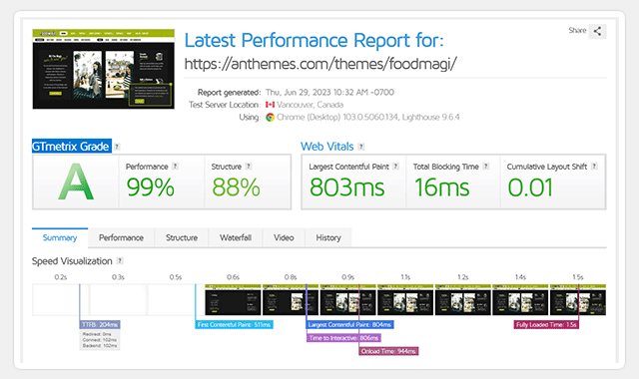The image size is (639, 379).
Task: Select the Waterfall tab
Action: tap(236, 237)
